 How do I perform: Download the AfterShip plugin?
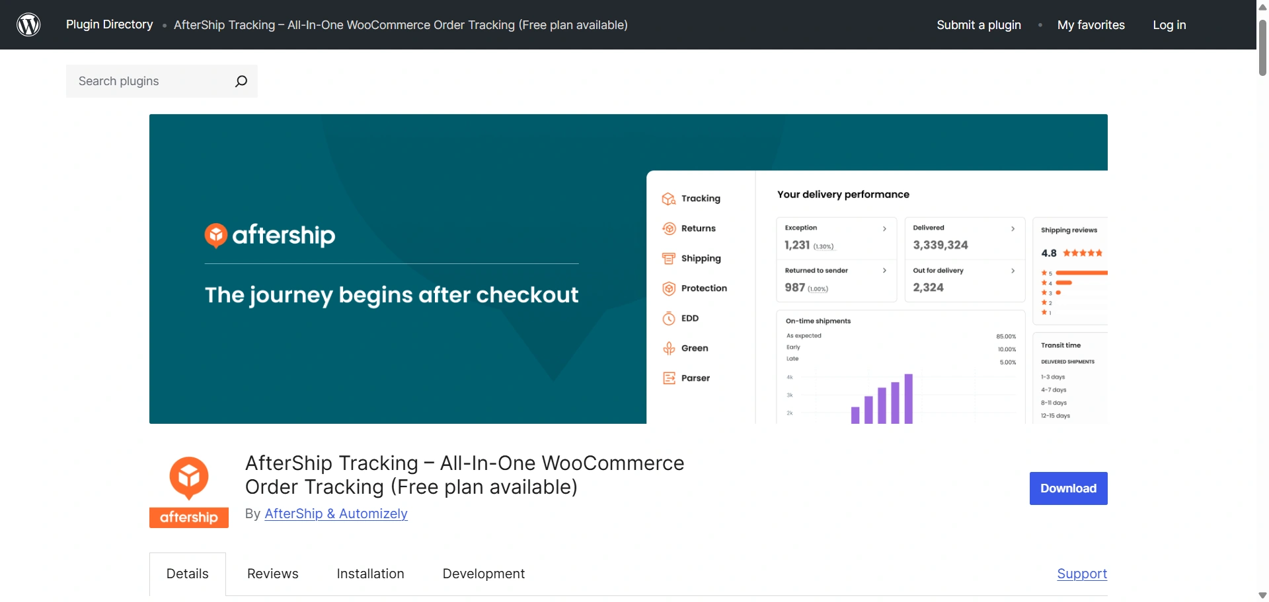[x=1069, y=488]
